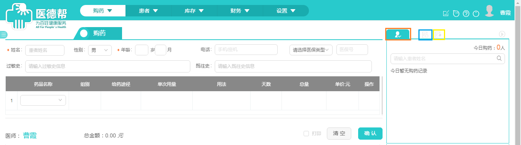Click the 总金额 total amount text
Screen dimensions: 521x145
click(104, 135)
